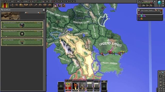Click the Research panel header picture
This screenshot has width=165, height=92.
tap(11, 16)
